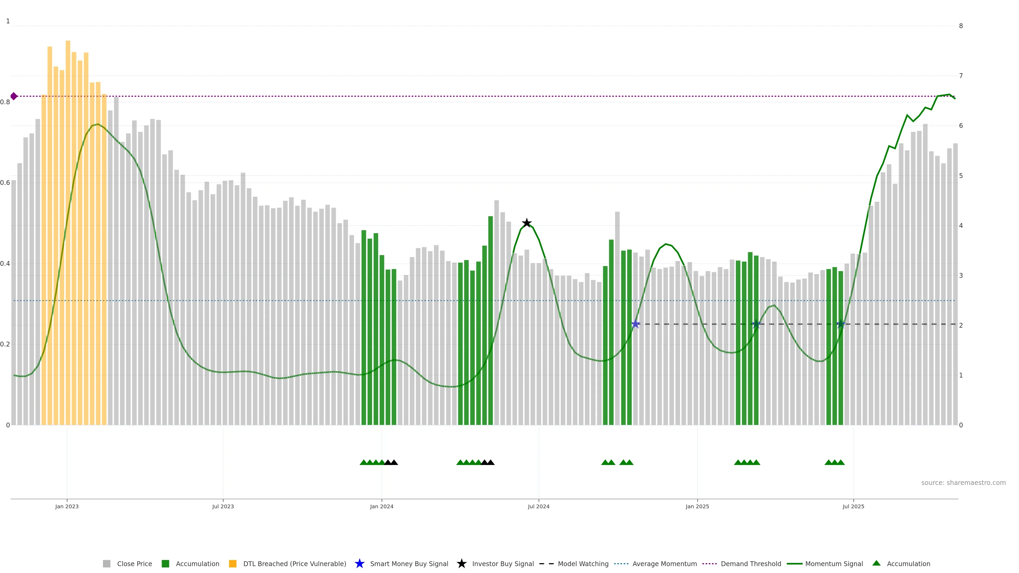Toggle Close Price legend entry
This screenshot has width=1019, height=573.
click(x=134, y=564)
